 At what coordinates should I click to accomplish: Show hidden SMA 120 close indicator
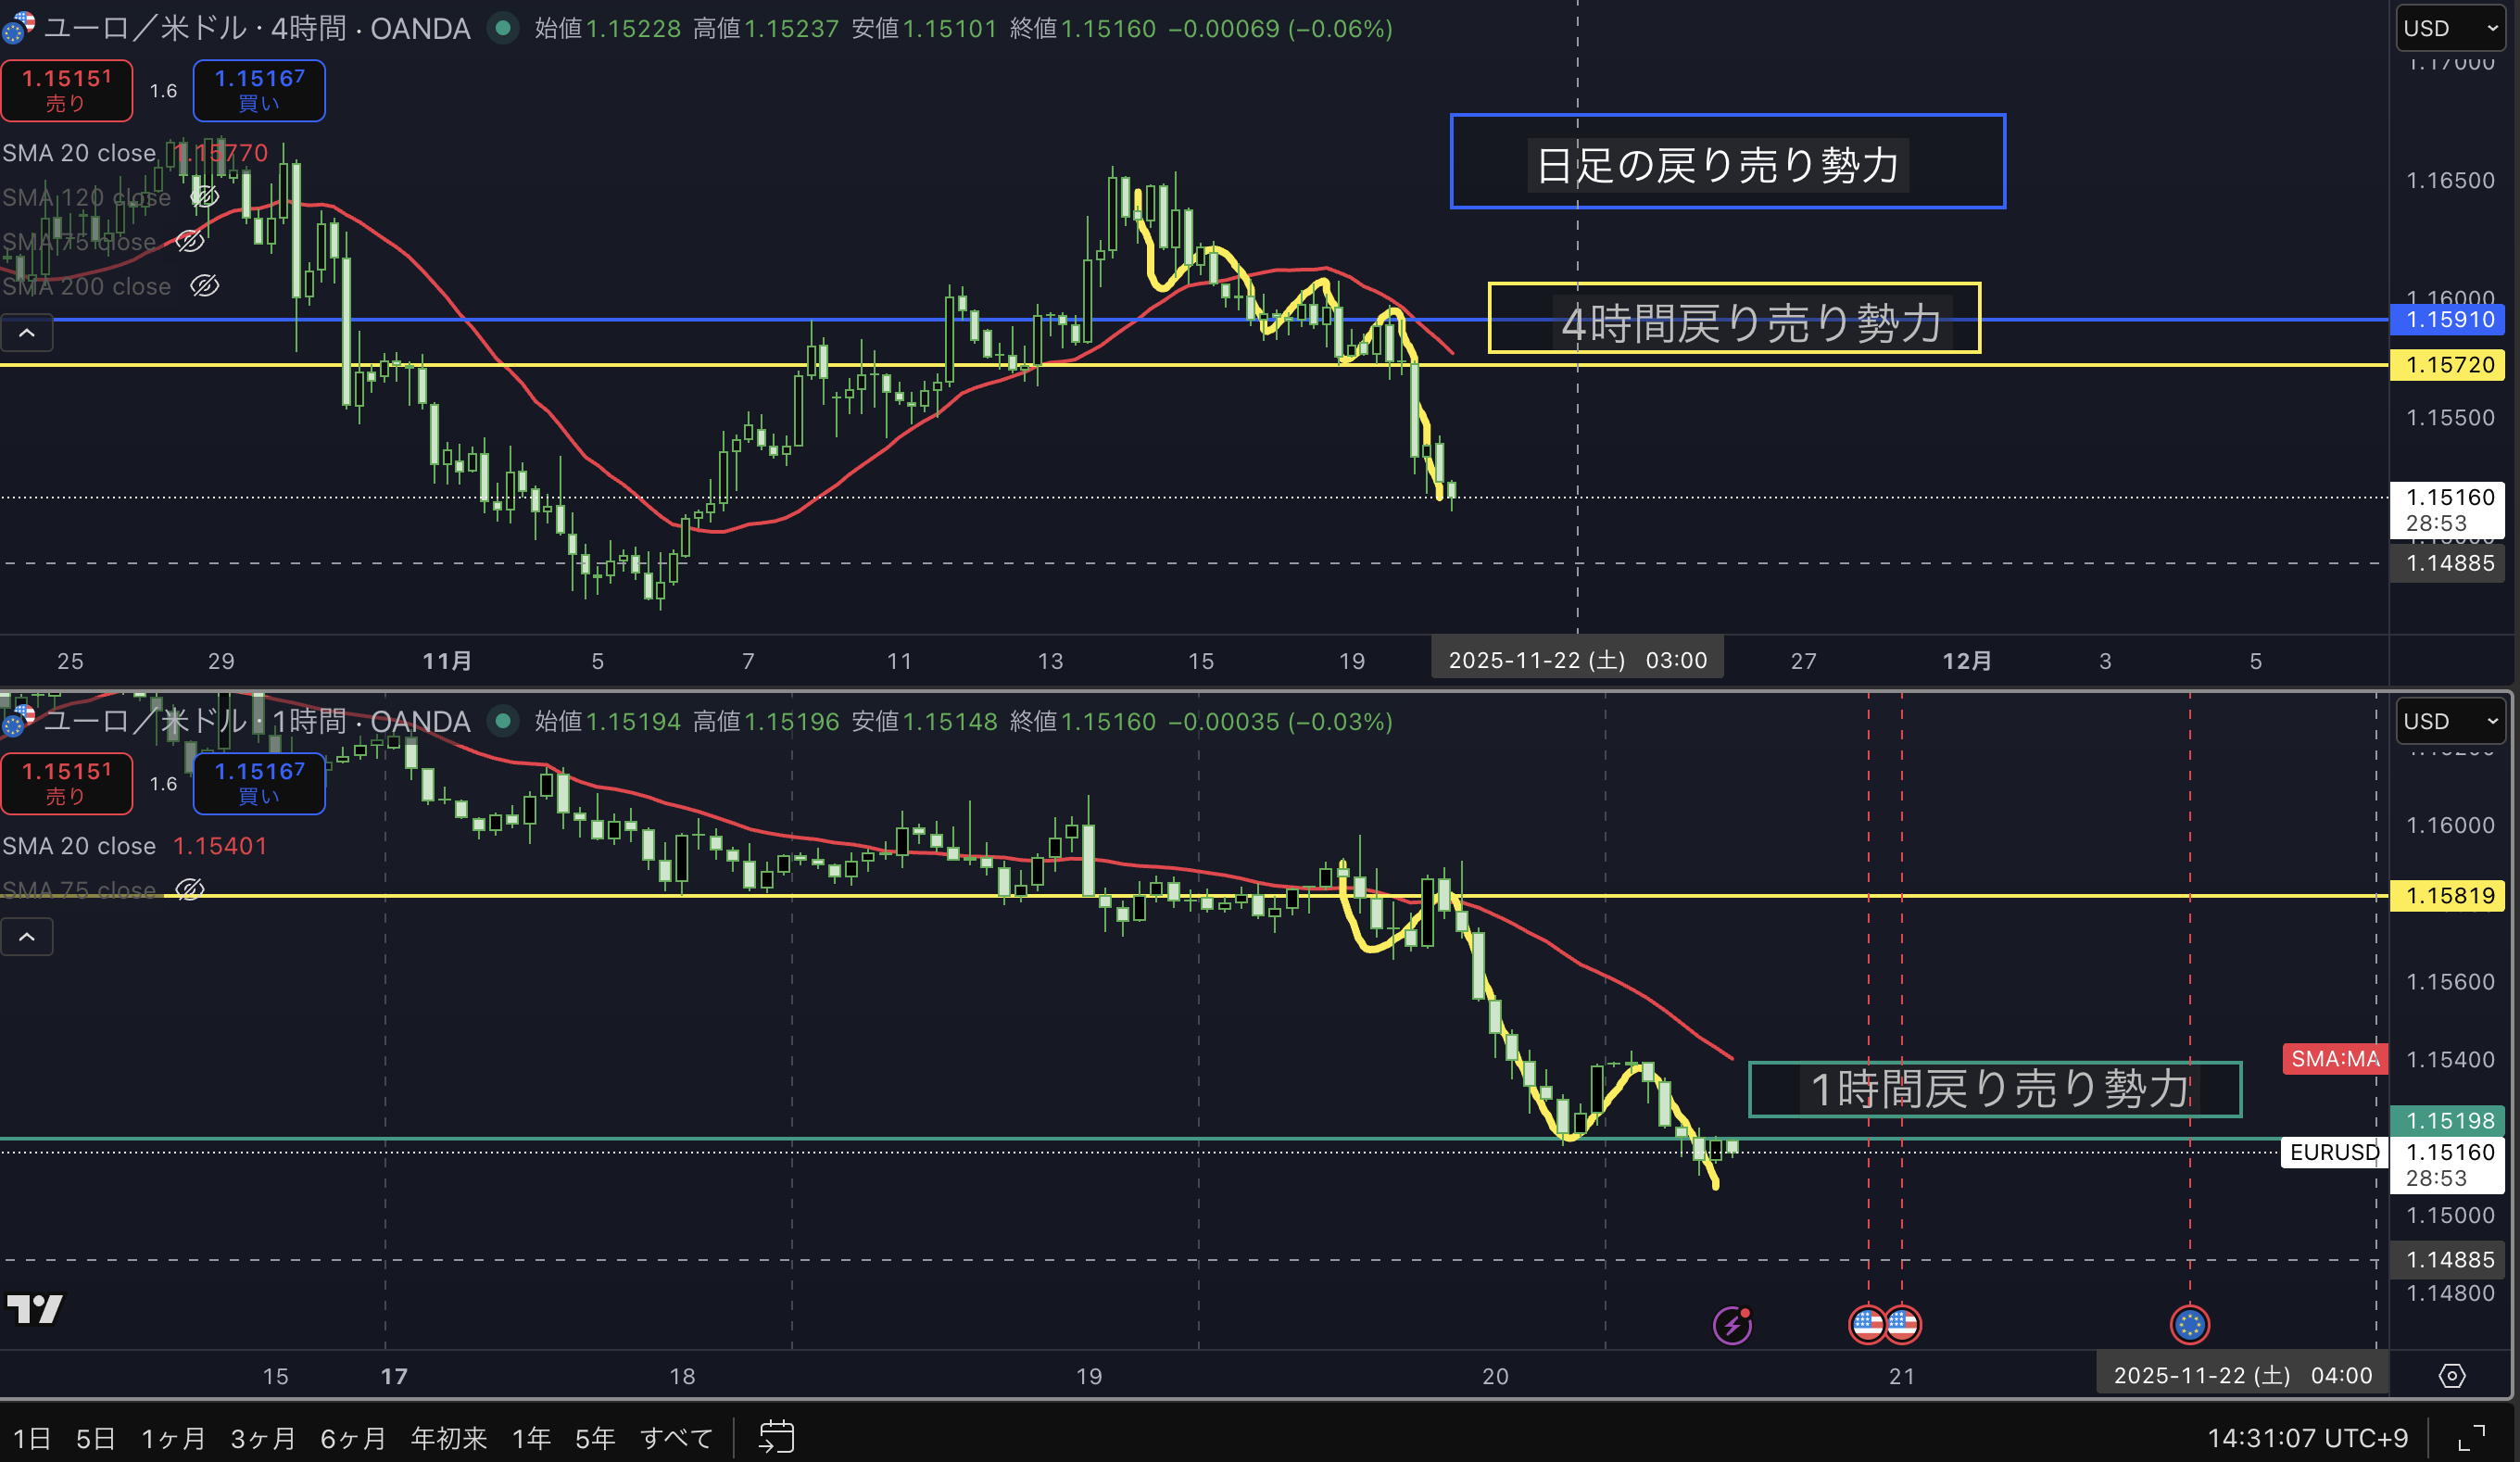point(205,197)
